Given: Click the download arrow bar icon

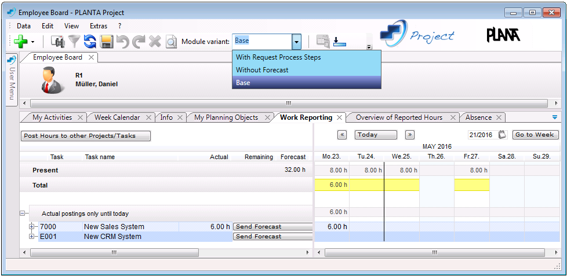Looking at the screenshot, I should point(340,42).
